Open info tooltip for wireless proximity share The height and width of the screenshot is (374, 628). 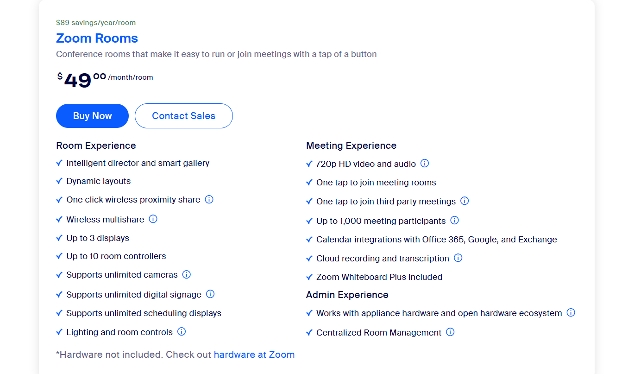[209, 199]
